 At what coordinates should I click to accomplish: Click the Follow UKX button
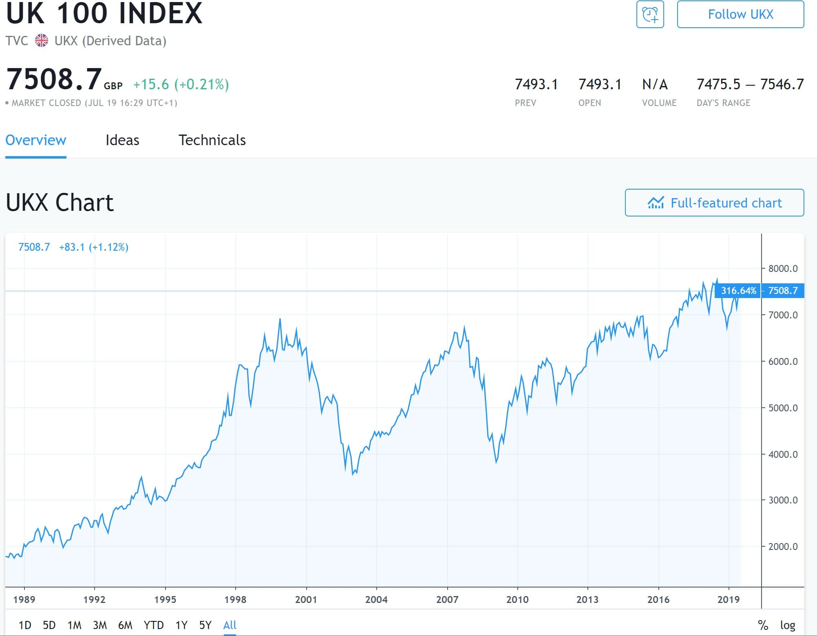(x=740, y=15)
